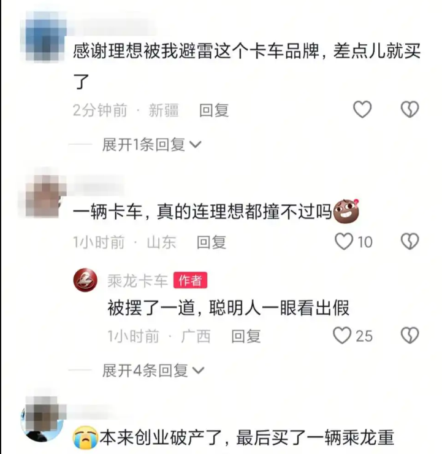Screen dimensions: 442x454
Task: Reply to the 1小时前 山东 comment
Action: [x=211, y=242]
